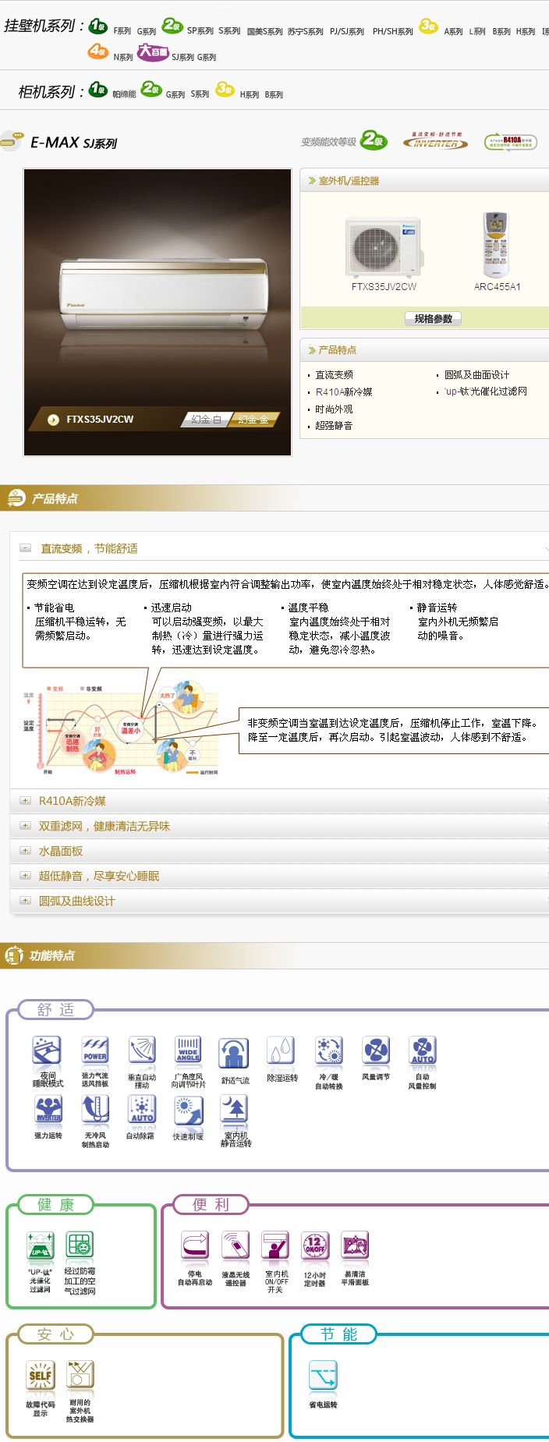Click the POWER strong airflow icon

(95, 1050)
